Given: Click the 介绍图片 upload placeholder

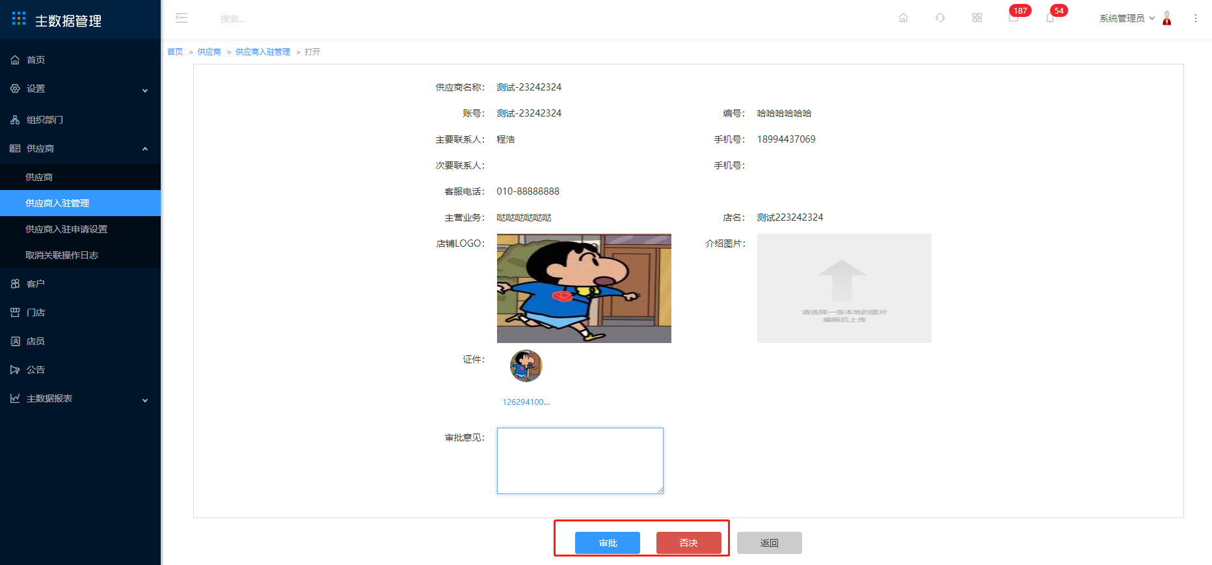Looking at the screenshot, I should 844,288.
